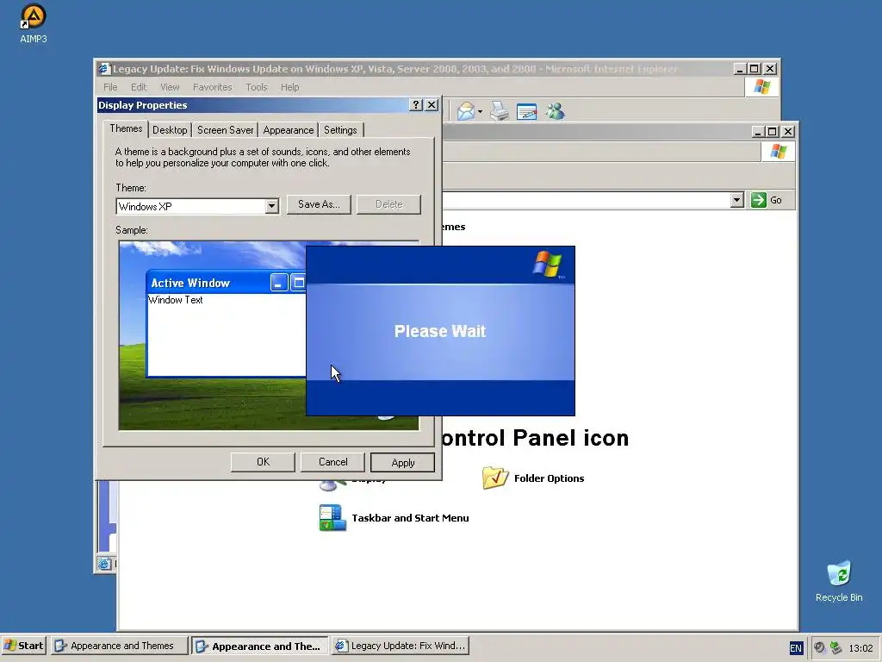
Task: Switch to the Desktop tab
Action: [170, 130]
